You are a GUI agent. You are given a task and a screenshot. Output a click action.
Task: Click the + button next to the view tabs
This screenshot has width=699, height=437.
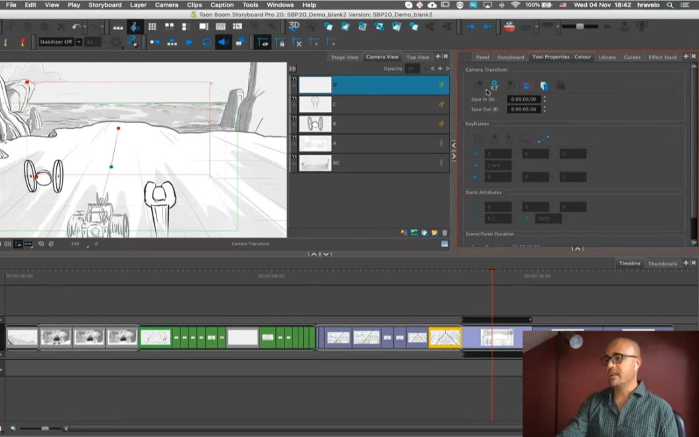[437, 56]
